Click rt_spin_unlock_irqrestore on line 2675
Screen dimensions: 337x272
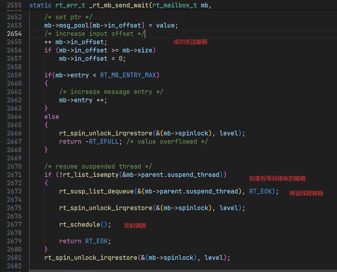(106, 208)
